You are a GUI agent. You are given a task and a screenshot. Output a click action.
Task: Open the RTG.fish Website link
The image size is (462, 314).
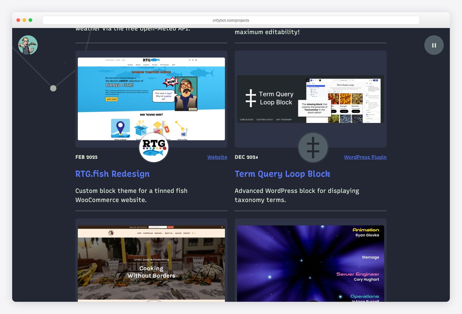point(217,157)
